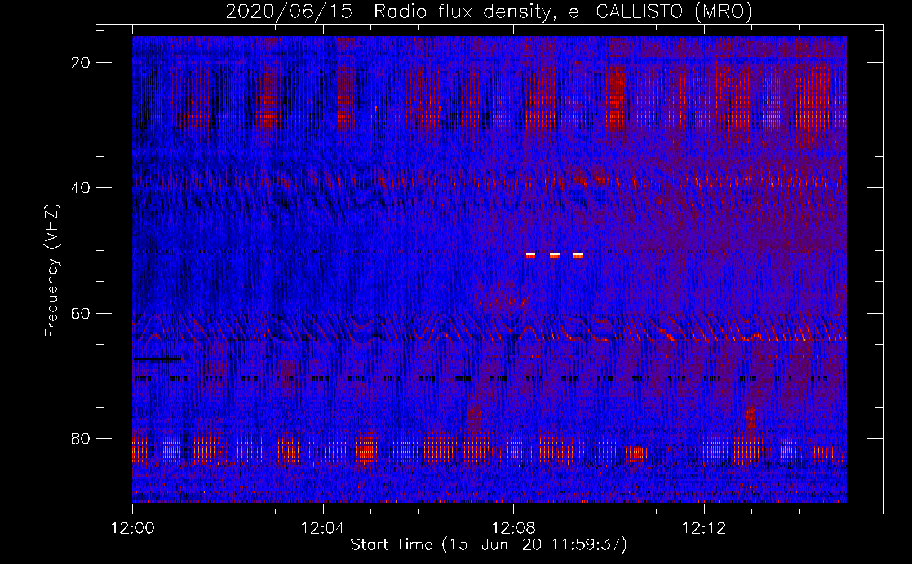This screenshot has width=912, height=564.
Task: Click the short black bar near 67 MHz at 12:00
Action: [158, 358]
